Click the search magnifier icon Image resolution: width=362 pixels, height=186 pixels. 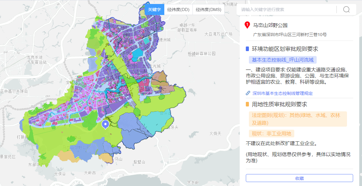346,9
